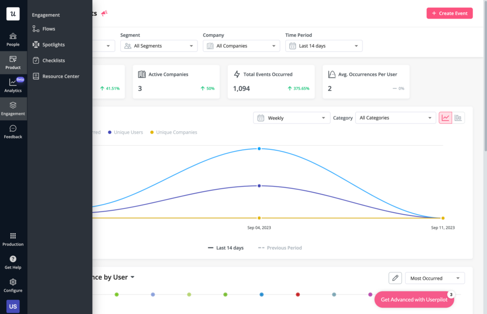This screenshot has width=487, height=314.
Task: Open Get Help from the sidebar
Action: point(13,262)
